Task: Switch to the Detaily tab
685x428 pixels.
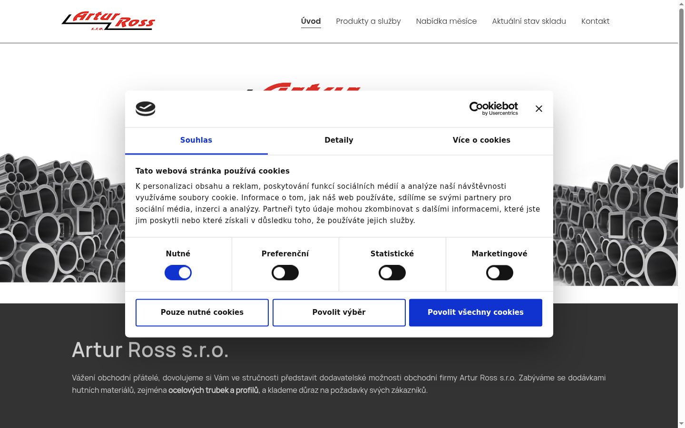Action: 339,140
